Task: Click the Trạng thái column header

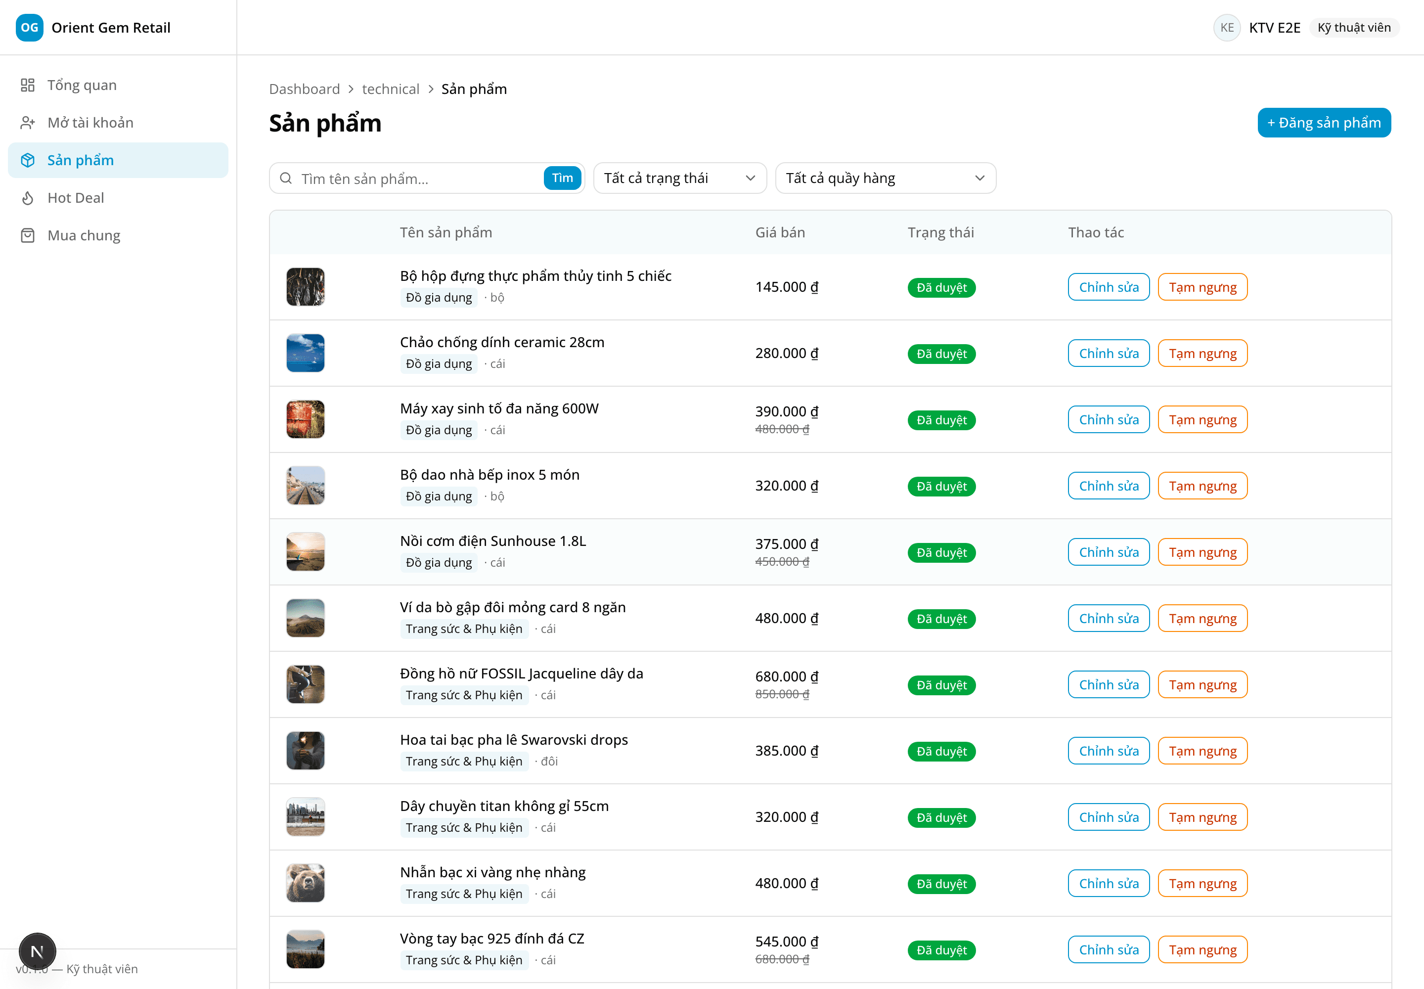Action: pos(940,232)
